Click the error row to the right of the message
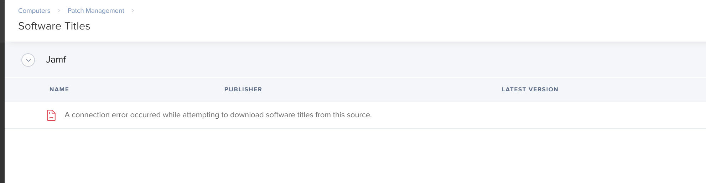The width and height of the screenshot is (706, 183). (538, 115)
